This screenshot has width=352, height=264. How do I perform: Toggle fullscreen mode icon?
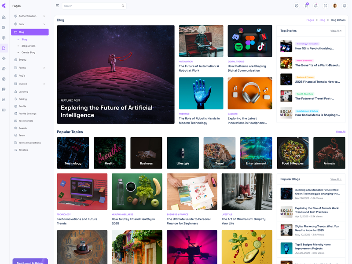click(x=325, y=6)
